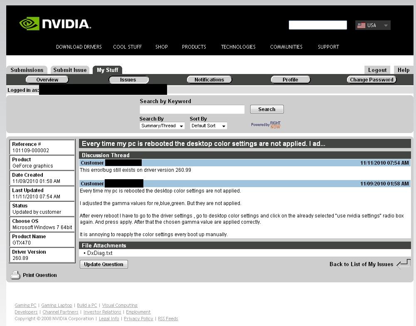This screenshot has width=416, height=326.
Task: Open the Investor Relations footer link
Action: coord(102,312)
